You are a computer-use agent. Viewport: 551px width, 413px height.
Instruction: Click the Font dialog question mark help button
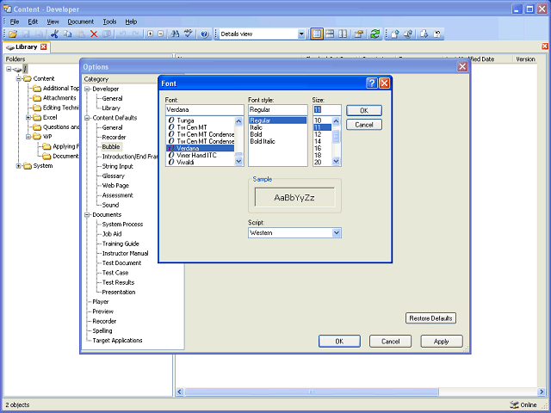tap(372, 83)
